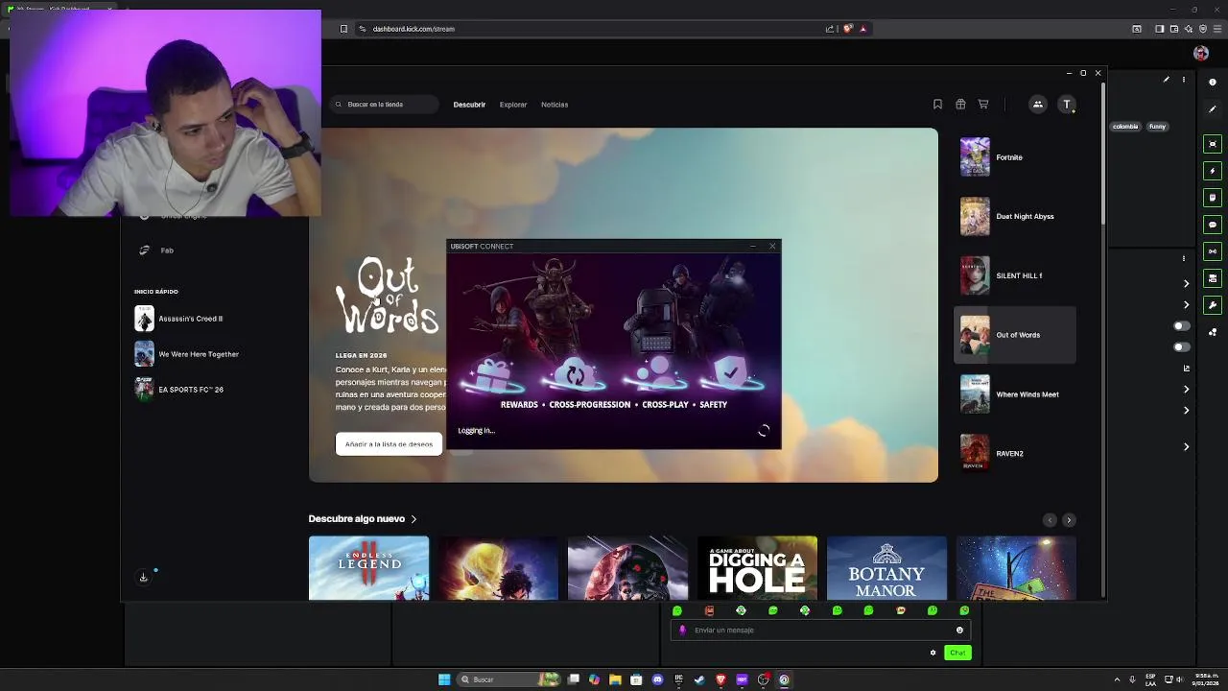Click the edit pencil beside the stream info panel
Viewport: 1228px width, 691px height.
(x=1167, y=80)
